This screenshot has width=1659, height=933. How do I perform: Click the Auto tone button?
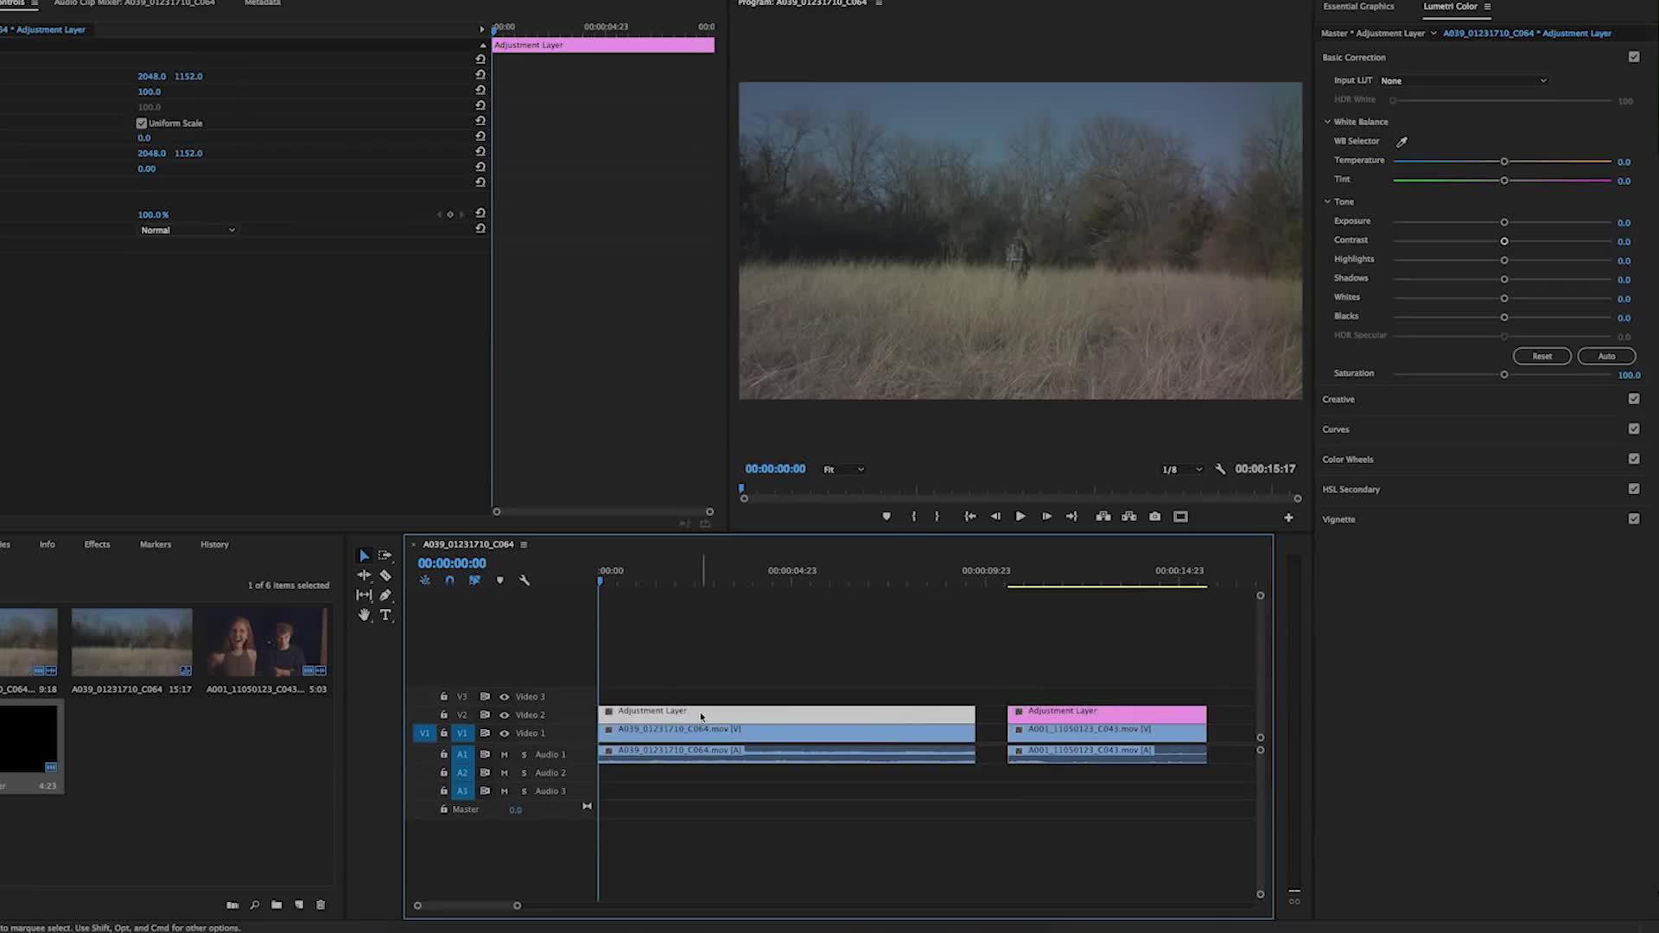click(1605, 356)
